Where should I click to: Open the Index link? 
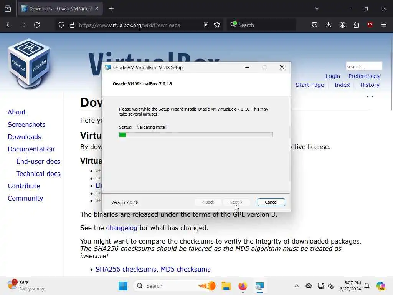tap(342, 85)
